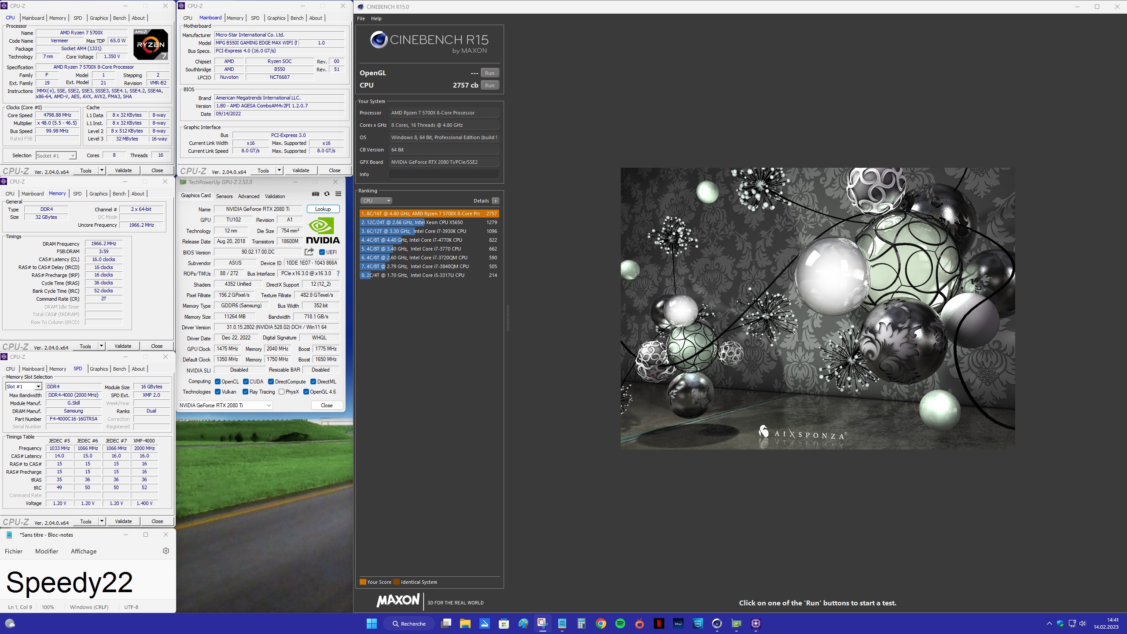
Task: Click the NVIDIA logo in GPU-Z
Action: (x=323, y=231)
